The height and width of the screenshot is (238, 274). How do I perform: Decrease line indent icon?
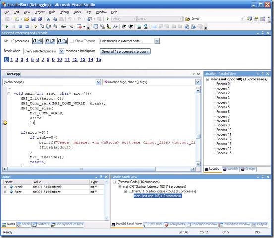[124, 27]
